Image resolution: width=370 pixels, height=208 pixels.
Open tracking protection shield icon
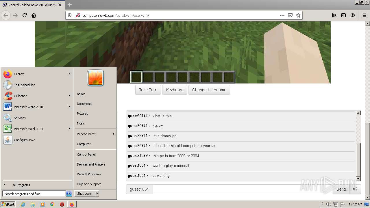click(69, 15)
